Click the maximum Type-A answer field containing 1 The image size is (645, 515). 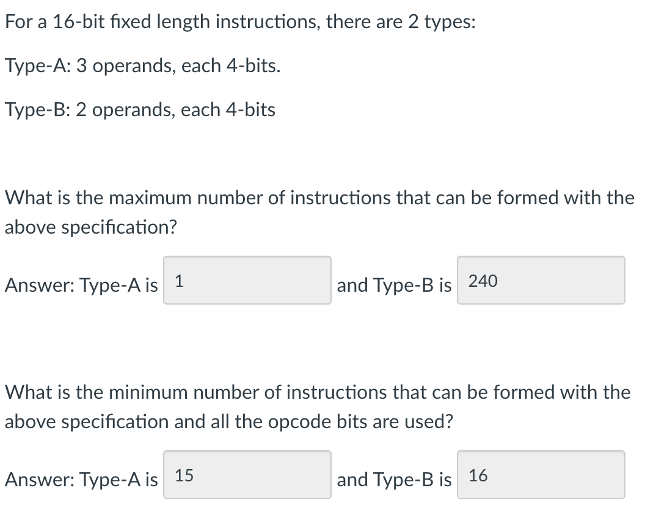click(247, 280)
